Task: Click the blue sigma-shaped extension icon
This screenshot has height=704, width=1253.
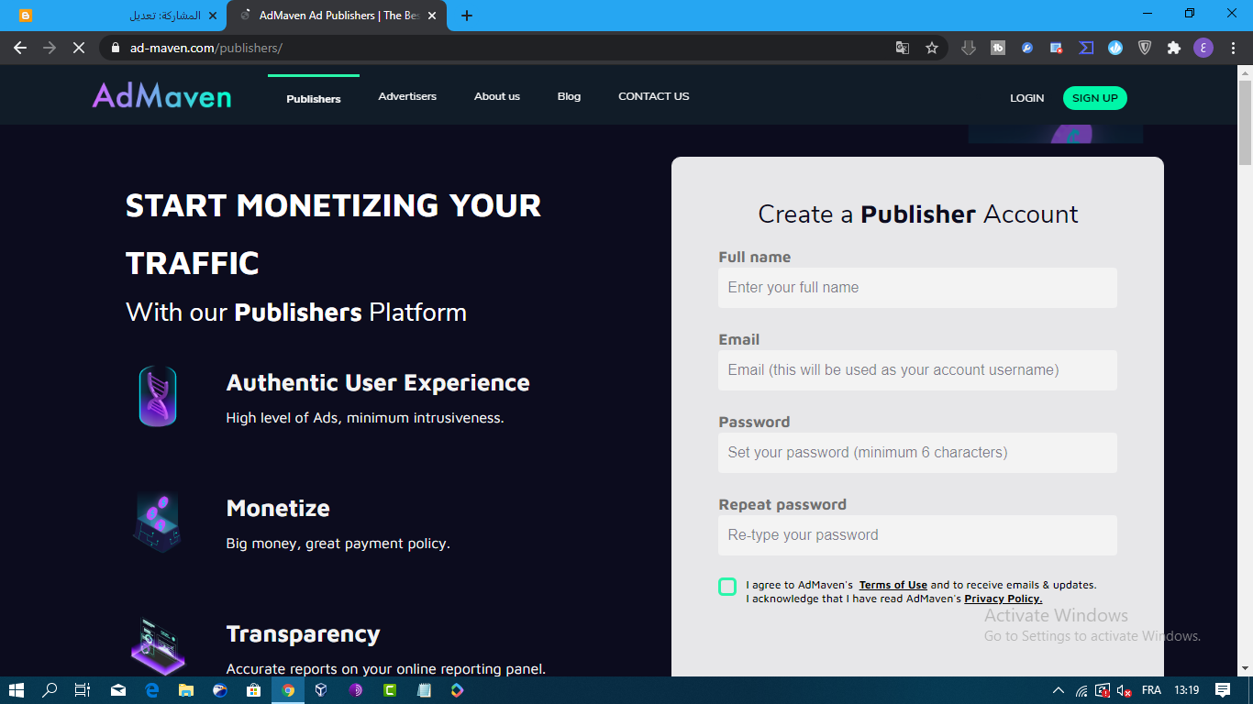Action: point(1086,48)
